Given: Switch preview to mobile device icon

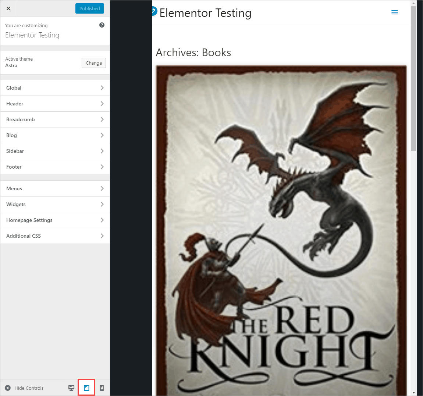Looking at the screenshot, I should tap(102, 388).
